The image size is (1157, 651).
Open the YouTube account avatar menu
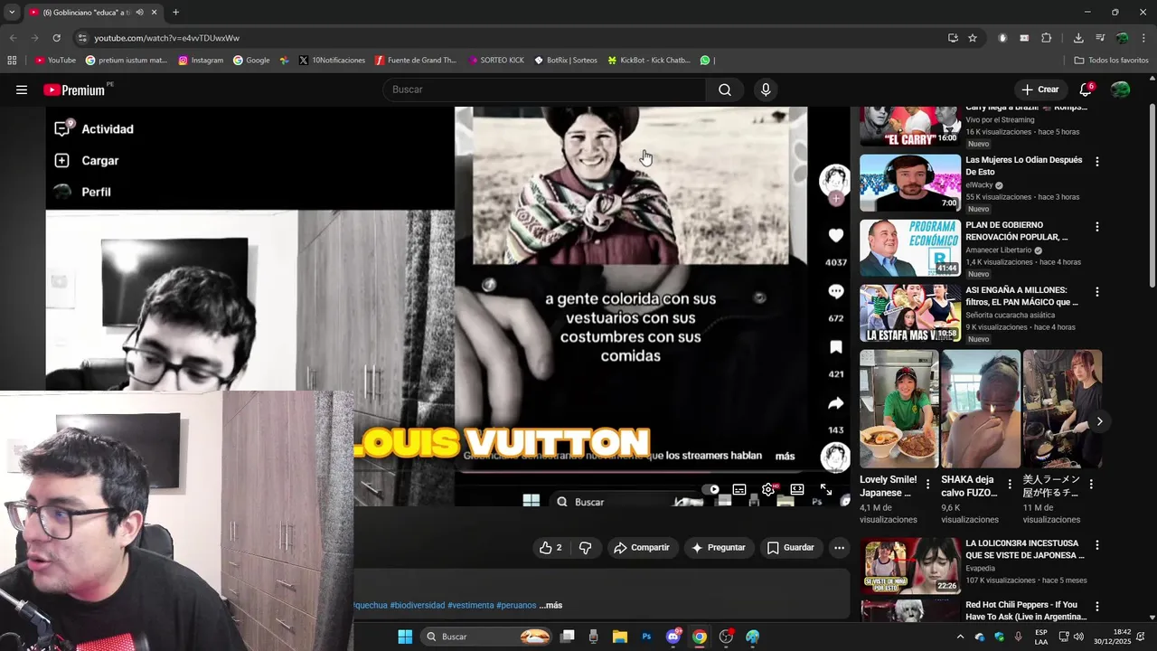pyautogui.click(x=1120, y=90)
